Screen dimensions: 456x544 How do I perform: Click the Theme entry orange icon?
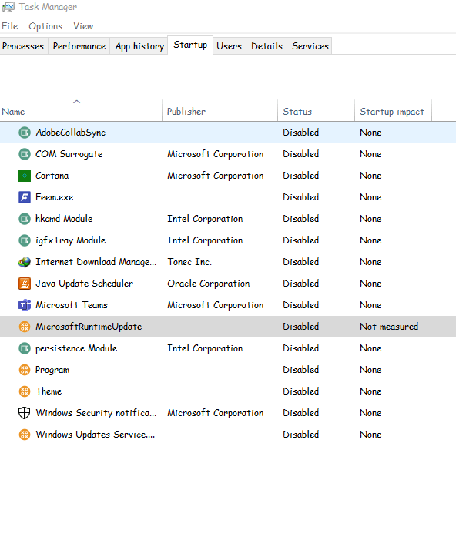(x=25, y=391)
